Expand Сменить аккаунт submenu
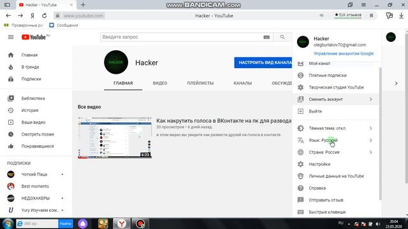408x229 pixels. click(336, 99)
